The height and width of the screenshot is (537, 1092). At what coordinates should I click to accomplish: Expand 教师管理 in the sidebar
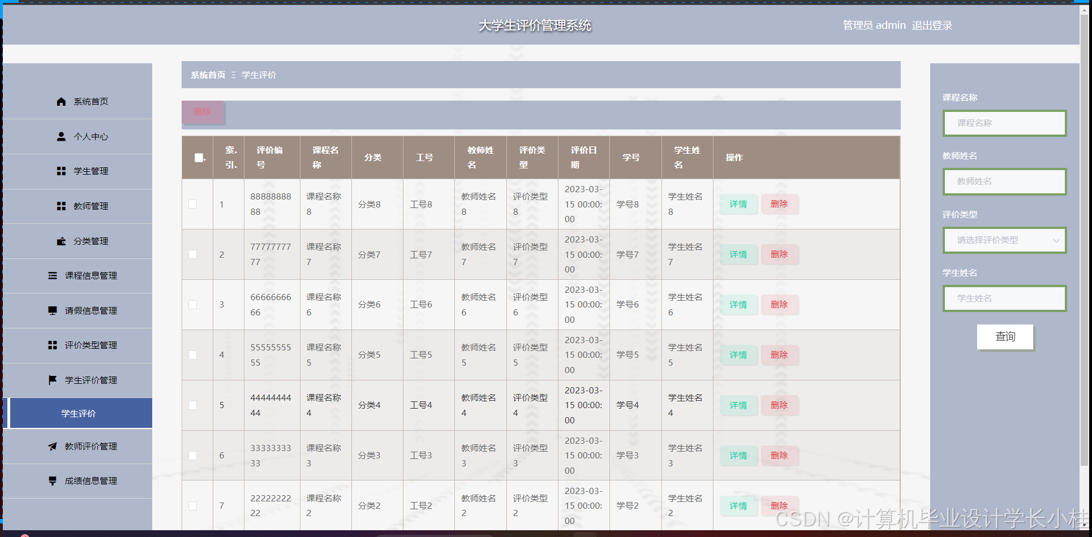click(x=78, y=206)
